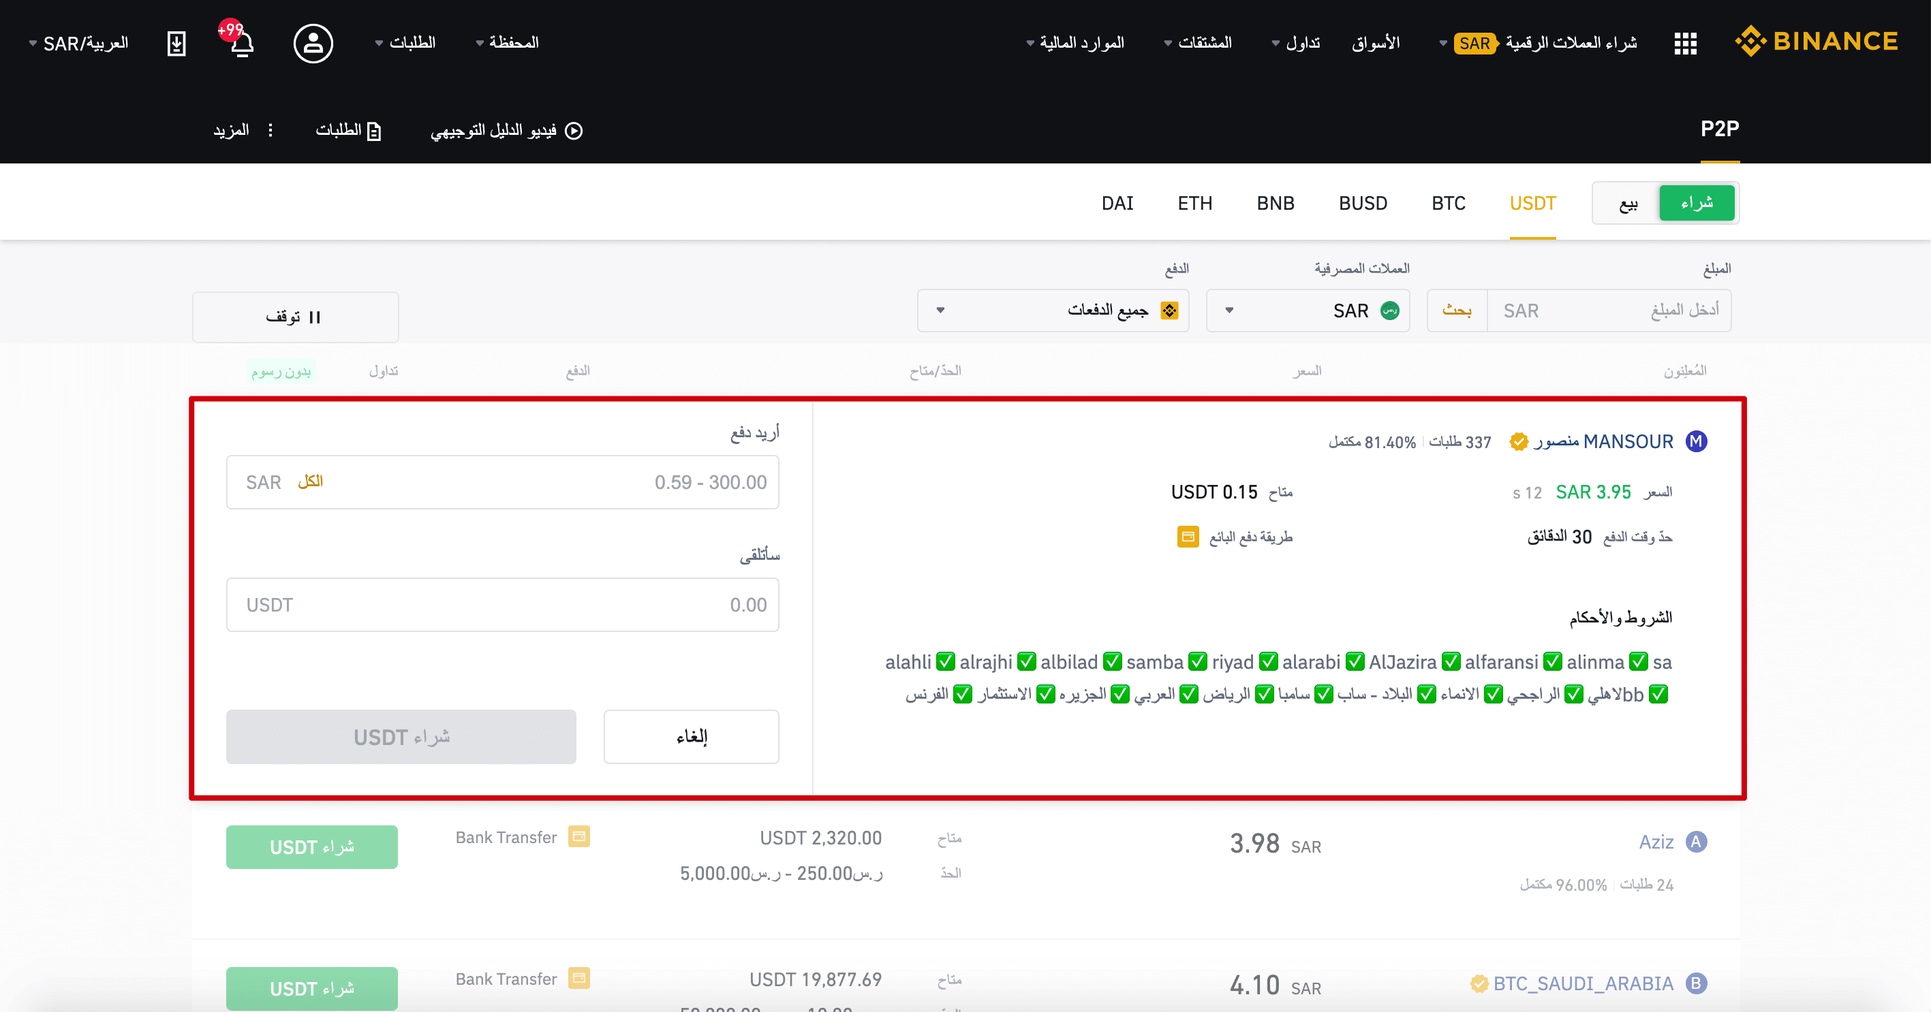The width and height of the screenshot is (1931, 1012).
Task: Click the download app icon
Action: (x=176, y=44)
